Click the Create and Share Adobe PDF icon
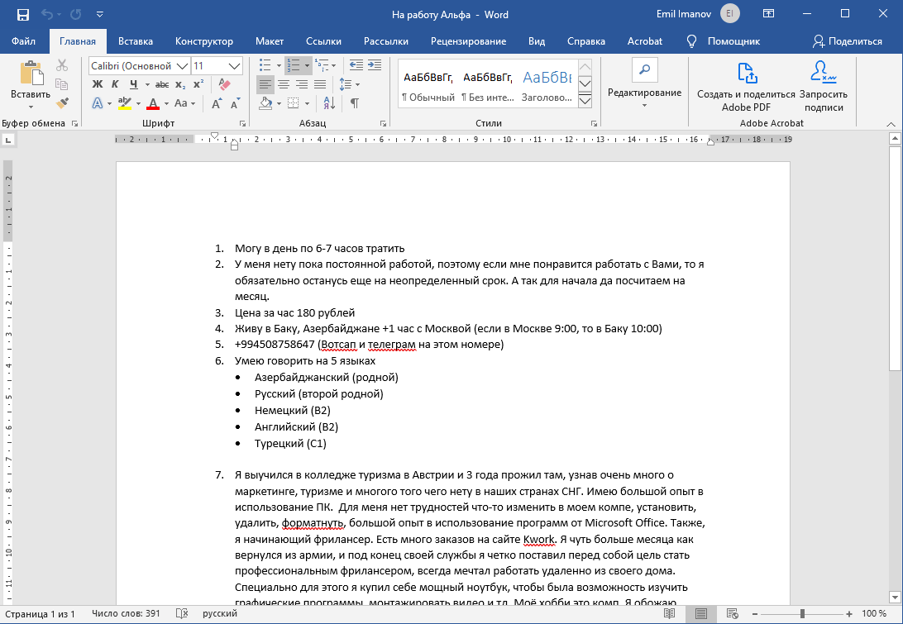The width and height of the screenshot is (903, 624). [x=746, y=85]
